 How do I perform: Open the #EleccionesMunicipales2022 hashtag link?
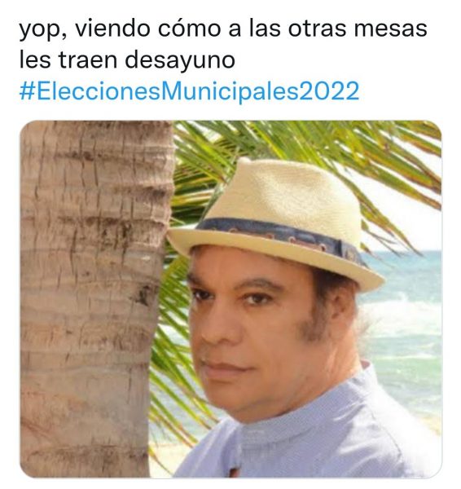(x=189, y=91)
